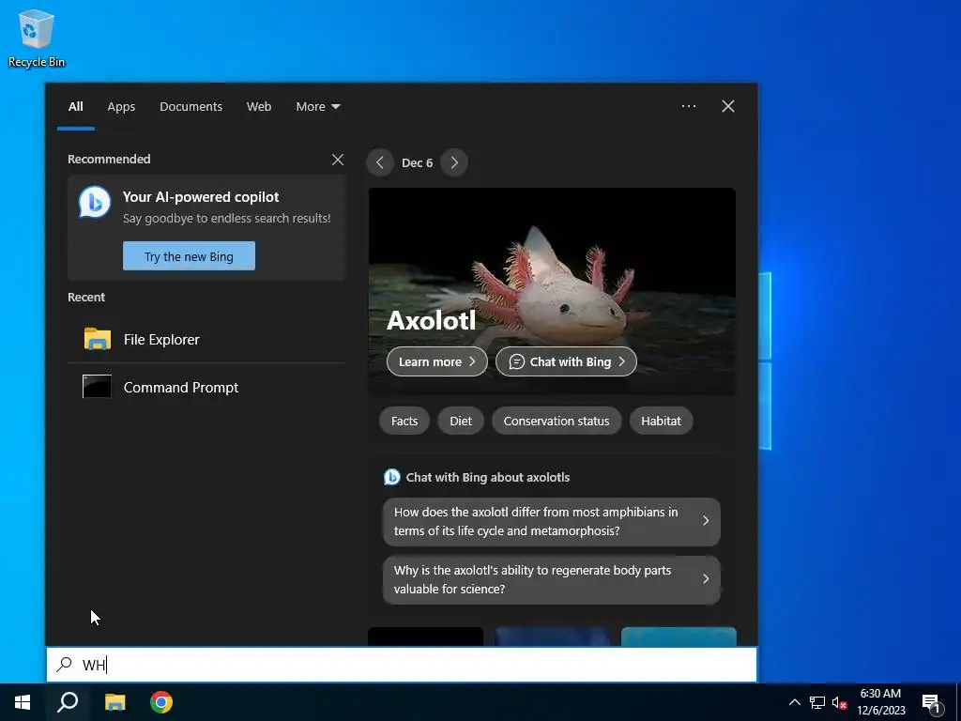Click the Bing copilot logo icon
The image size is (961, 721).
click(x=95, y=202)
